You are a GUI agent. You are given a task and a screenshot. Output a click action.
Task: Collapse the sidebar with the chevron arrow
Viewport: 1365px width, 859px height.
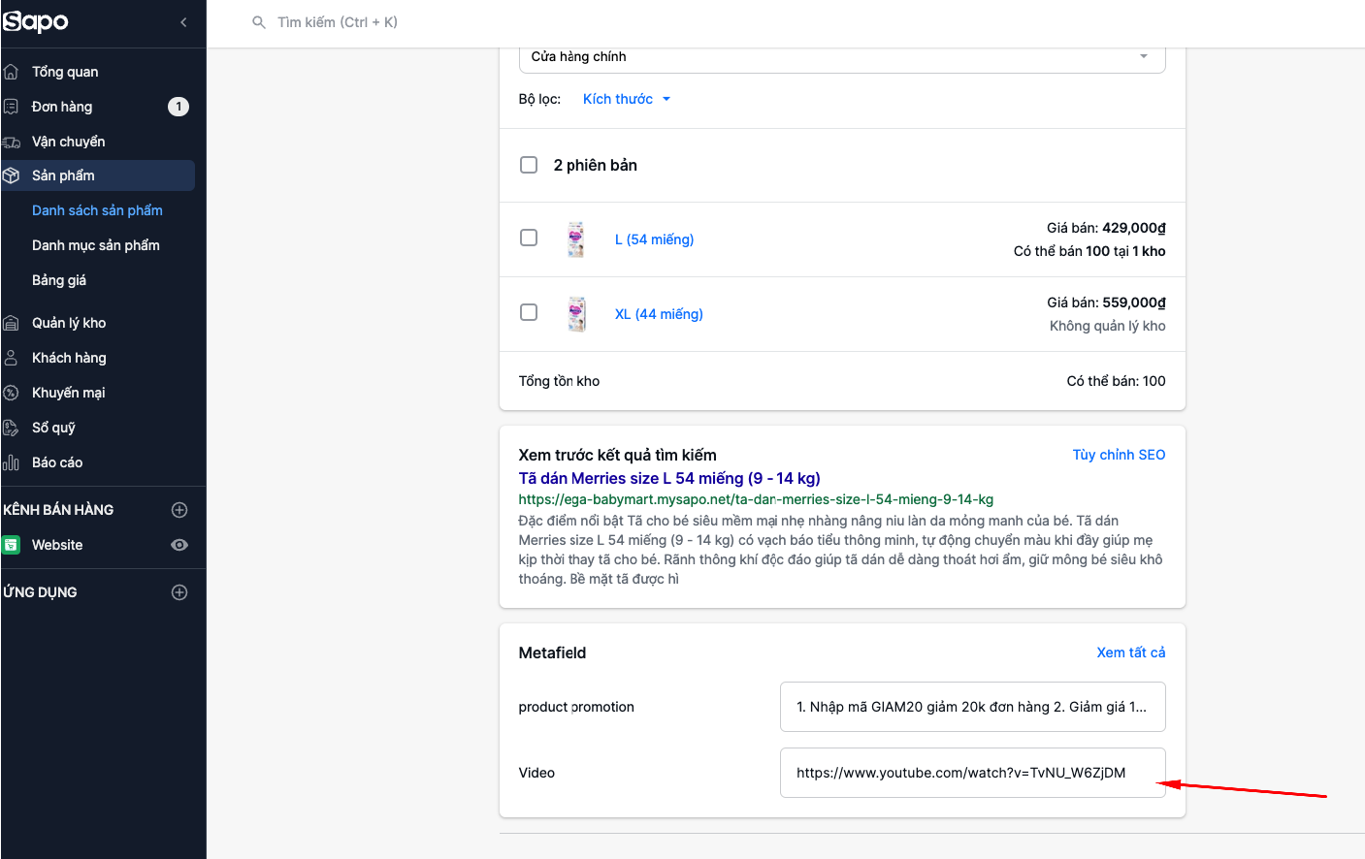[x=183, y=22]
